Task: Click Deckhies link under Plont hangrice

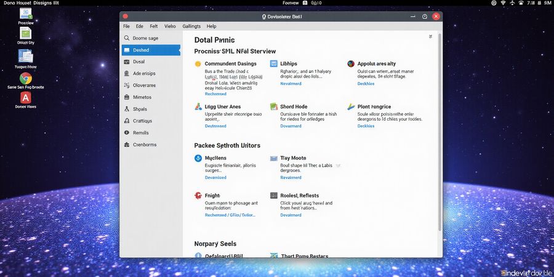Action: pyautogui.click(x=366, y=126)
